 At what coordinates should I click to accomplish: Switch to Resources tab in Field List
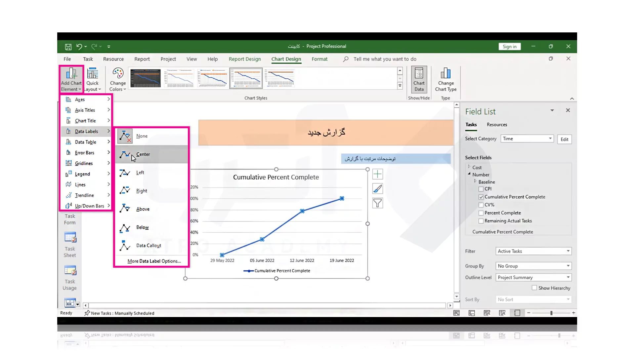(497, 124)
